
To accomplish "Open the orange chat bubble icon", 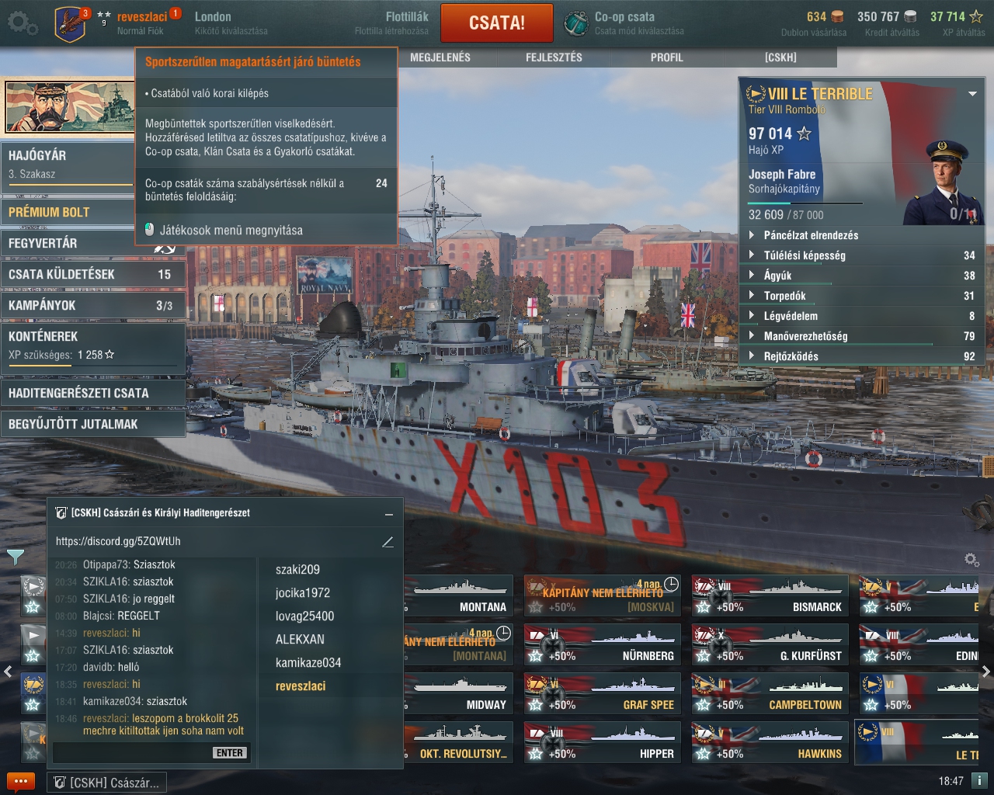I will pyautogui.click(x=20, y=782).
